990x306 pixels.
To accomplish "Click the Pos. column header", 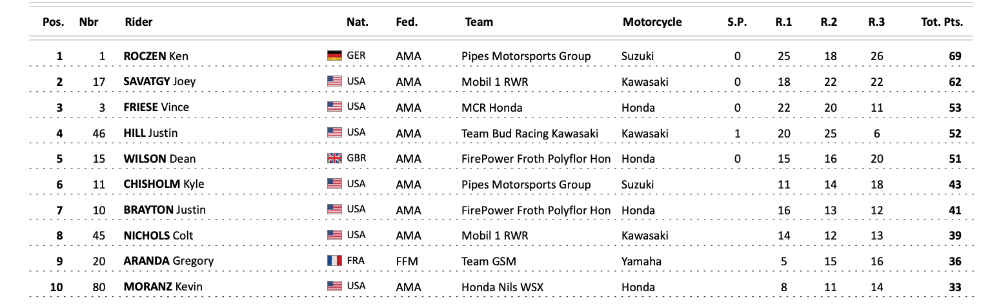I will pyautogui.click(x=54, y=22).
